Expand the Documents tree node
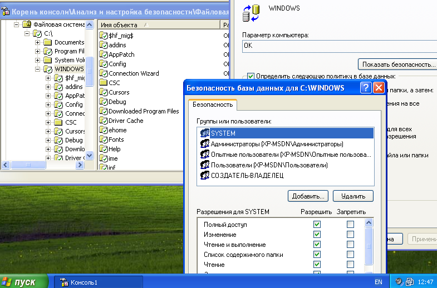 [38, 42]
